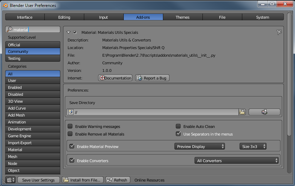Switch to the Input tab
This screenshot has width=295, height=186.
tap(104, 17)
